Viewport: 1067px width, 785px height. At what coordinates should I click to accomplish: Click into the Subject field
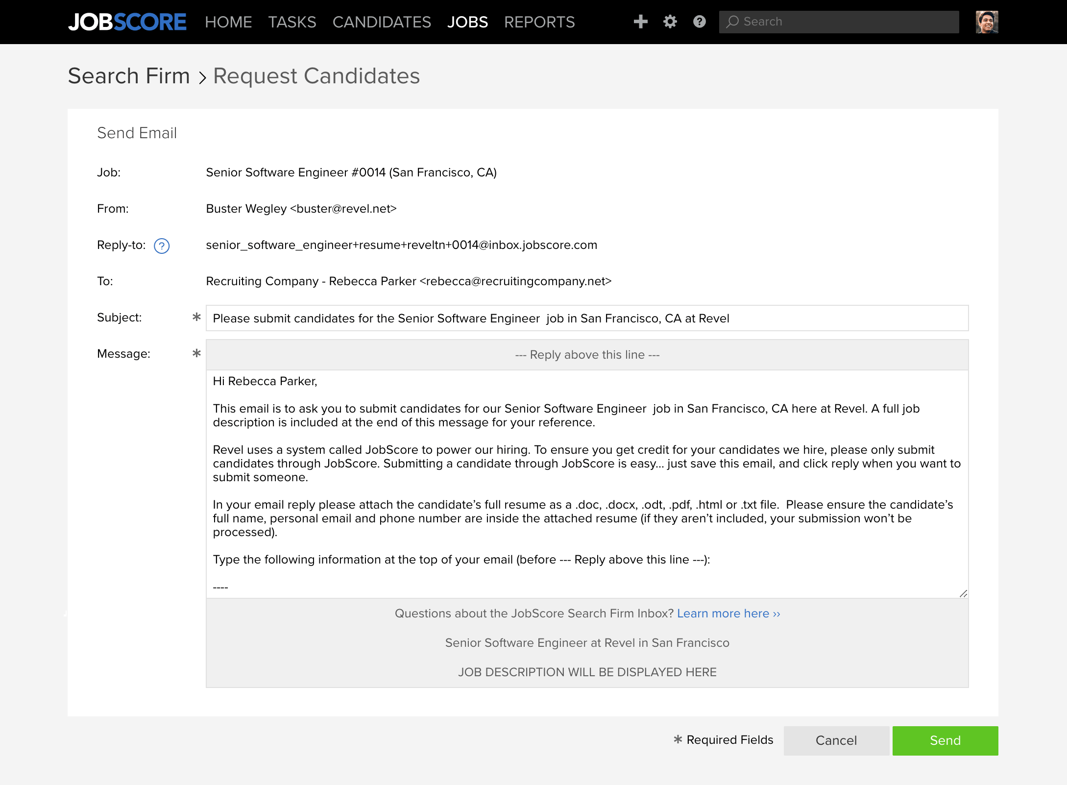pyautogui.click(x=587, y=318)
